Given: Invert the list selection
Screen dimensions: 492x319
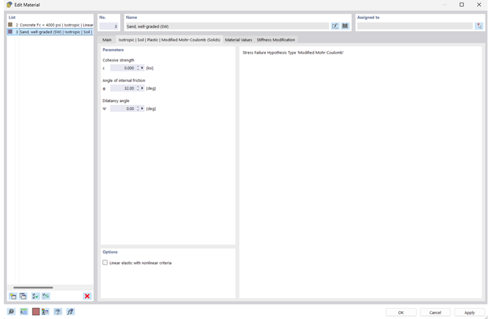Looking at the screenshot, I should point(46,296).
